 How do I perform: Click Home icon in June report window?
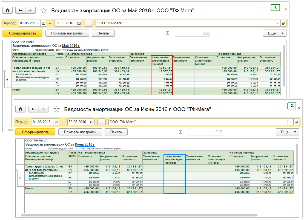20,109
